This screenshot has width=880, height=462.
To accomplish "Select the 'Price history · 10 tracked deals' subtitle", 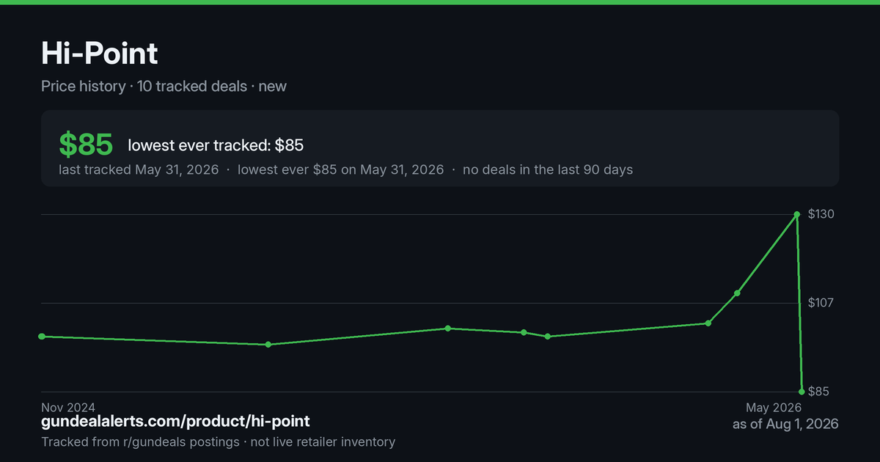I will (144, 87).
